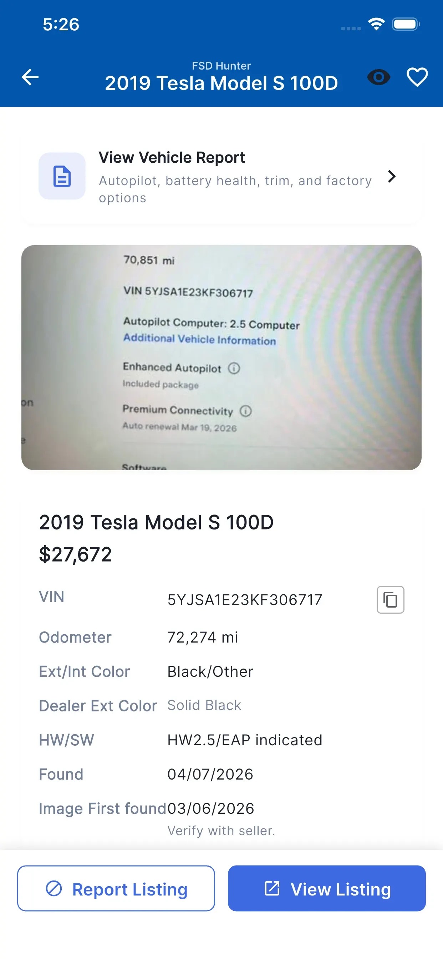Viewport: 443px width, 959px height.
Task: Tap the battery status icon
Action: (406, 24)
